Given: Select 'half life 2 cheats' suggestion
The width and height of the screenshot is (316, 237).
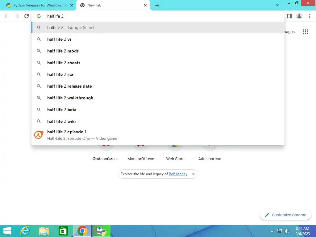Looking at the screenshot, I should [x=158, y=63].
